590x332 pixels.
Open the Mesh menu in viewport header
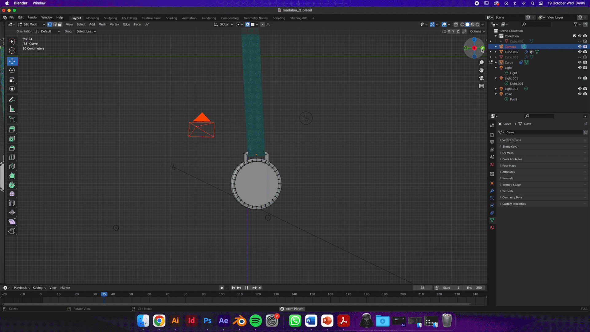point(102,24)
